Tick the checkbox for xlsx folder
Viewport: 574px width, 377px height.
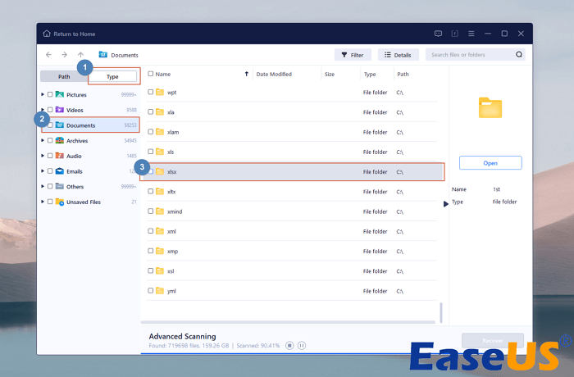pos(151,171)
